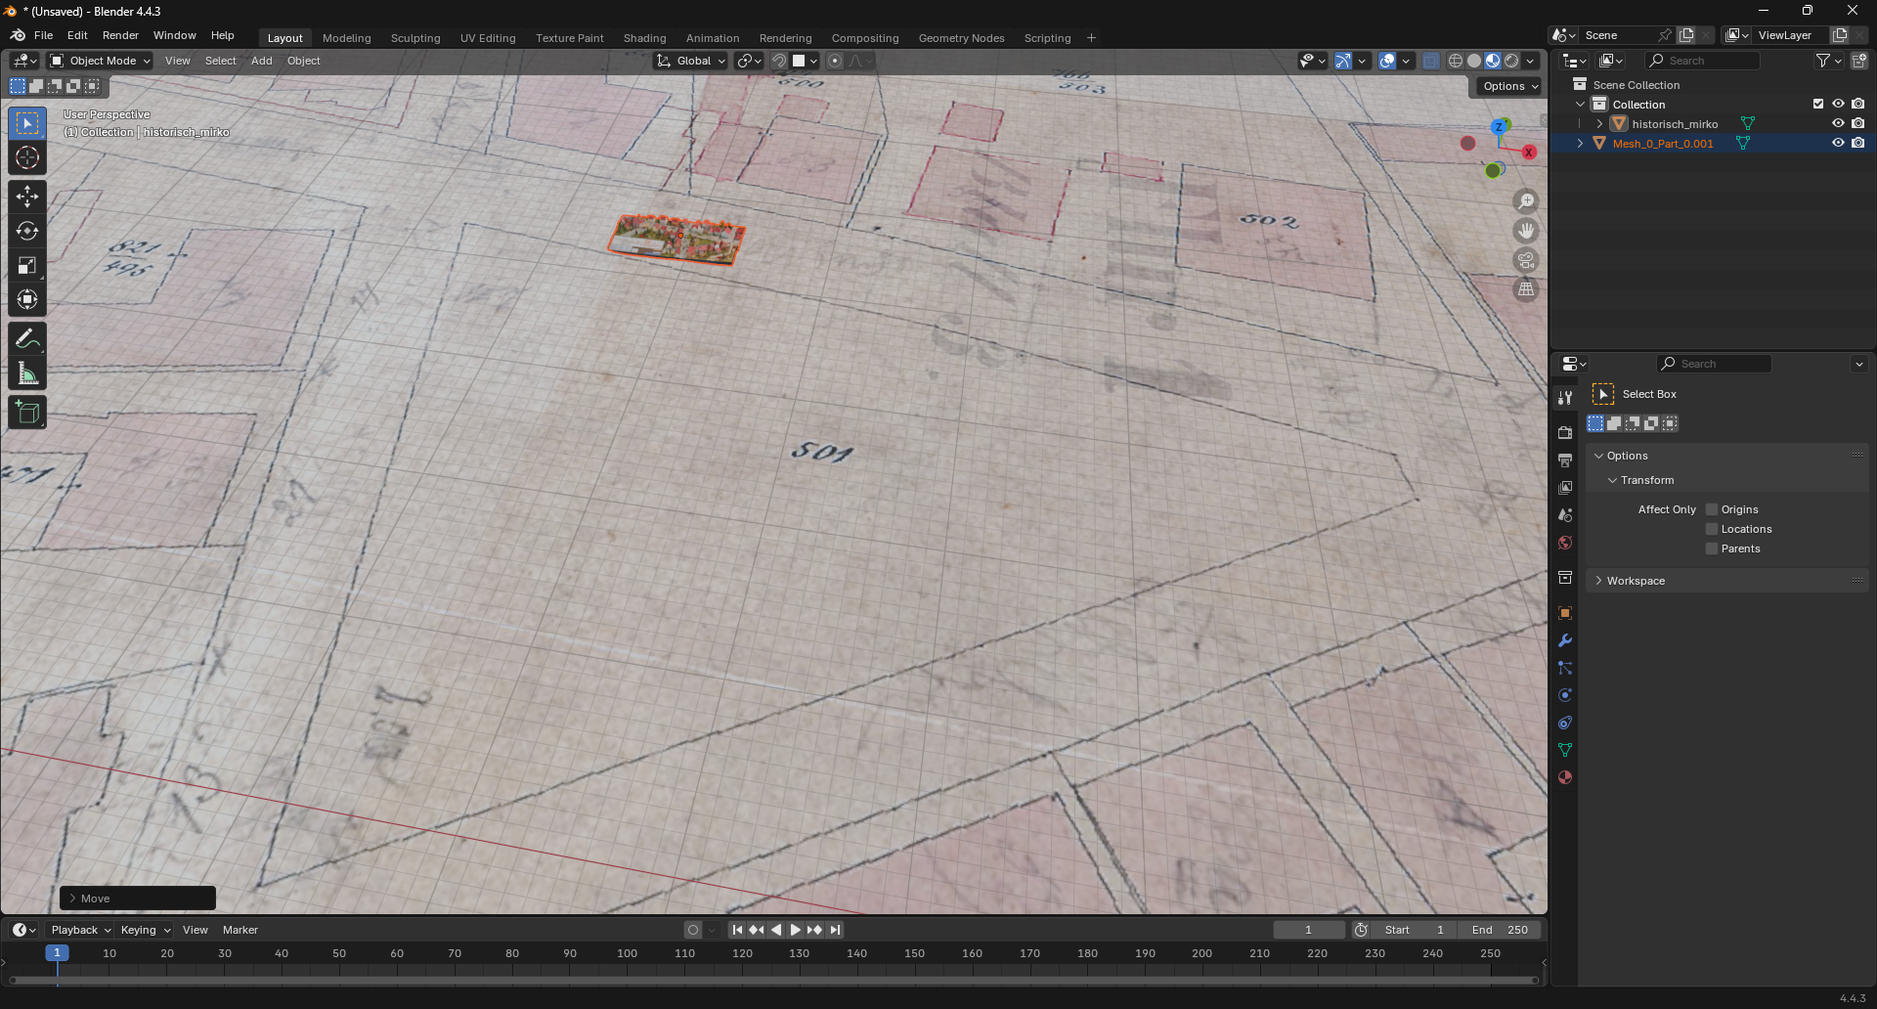Switch to the Sculpting workspace tab

[x=415, y=38]
